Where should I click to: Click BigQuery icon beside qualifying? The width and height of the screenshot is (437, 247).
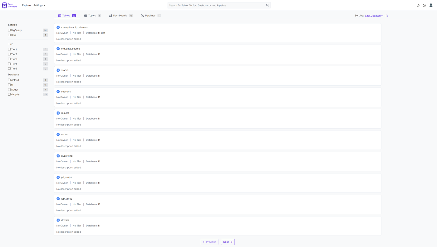coord(58,156)
